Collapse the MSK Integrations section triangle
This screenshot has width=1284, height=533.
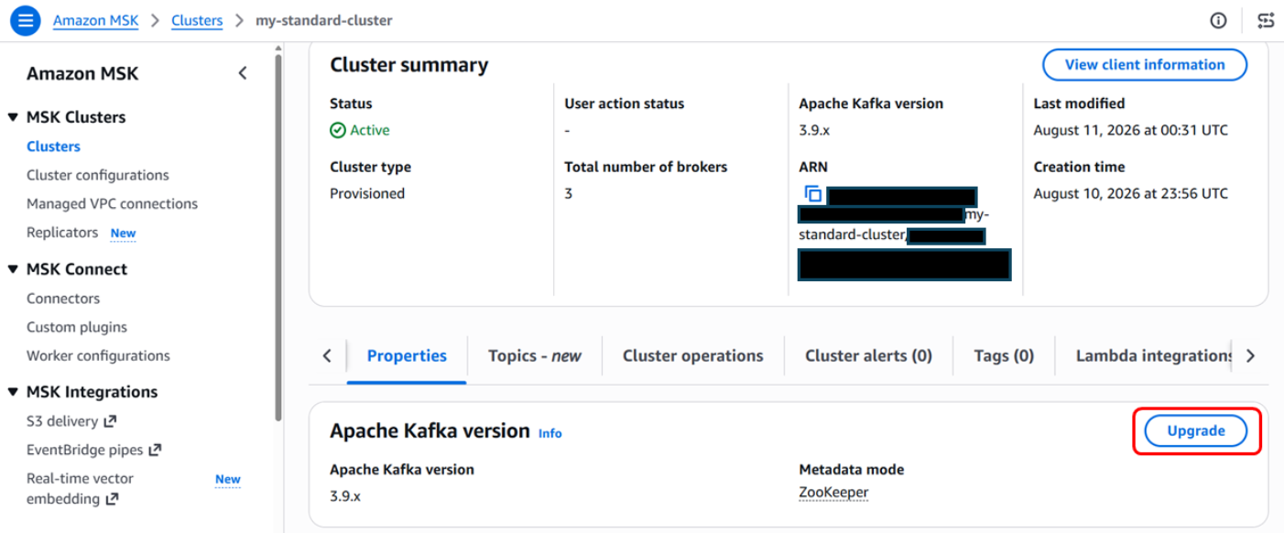[x=13, y=392]
